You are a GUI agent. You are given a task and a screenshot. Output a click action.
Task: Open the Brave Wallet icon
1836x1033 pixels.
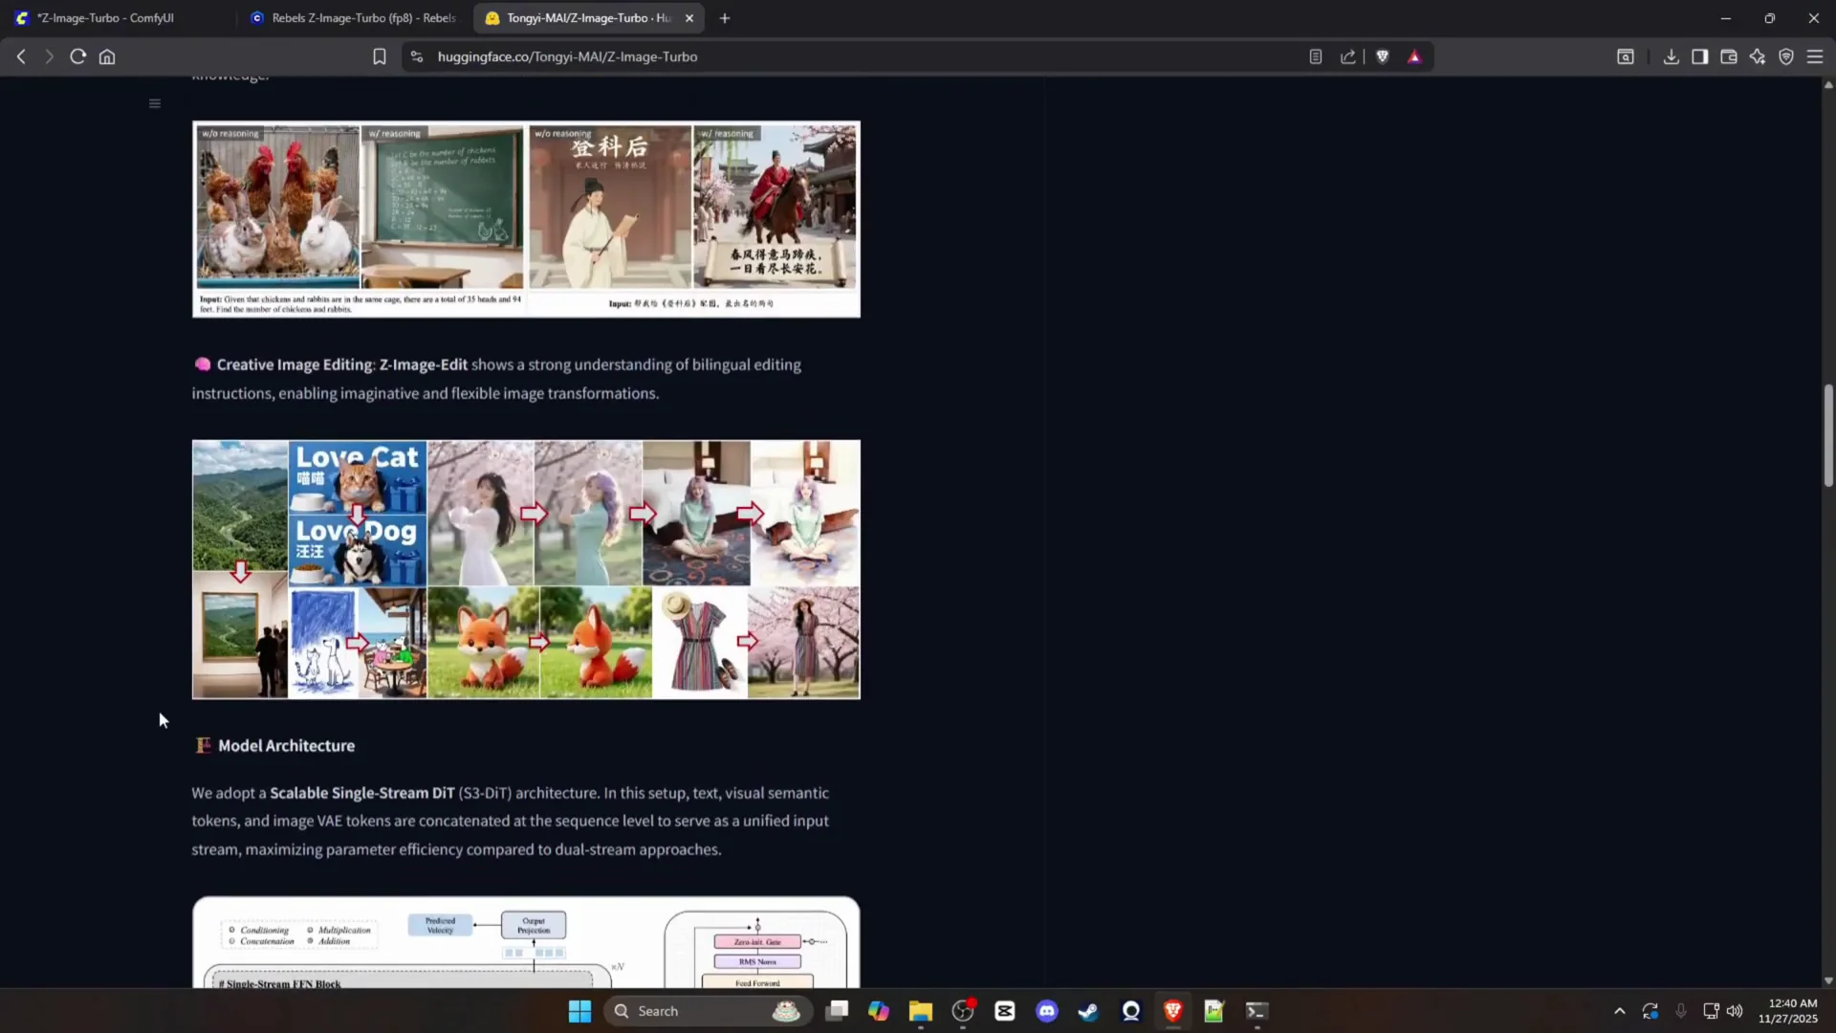[1728, 56]
